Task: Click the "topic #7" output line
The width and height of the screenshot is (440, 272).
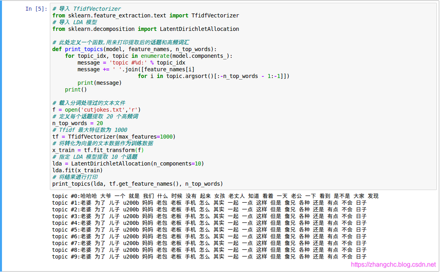Action: (209, 243)
